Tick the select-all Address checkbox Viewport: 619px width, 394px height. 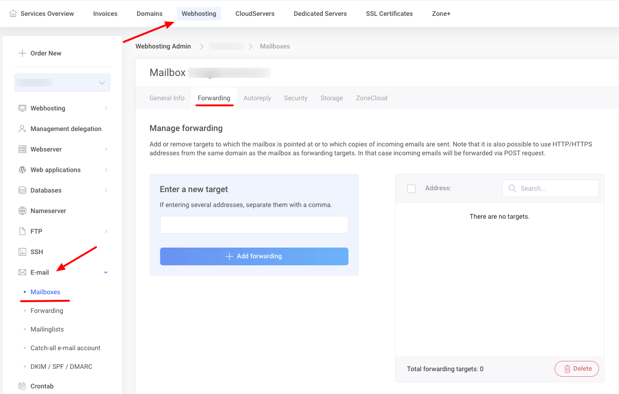411,188
